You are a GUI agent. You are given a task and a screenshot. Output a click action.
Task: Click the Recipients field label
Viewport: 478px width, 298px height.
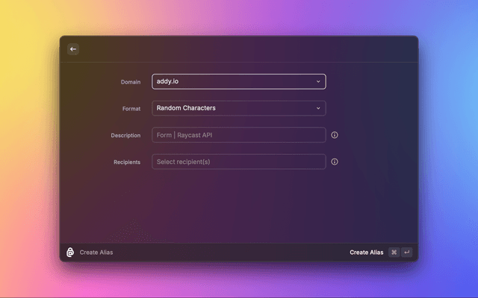pos(126,162)
